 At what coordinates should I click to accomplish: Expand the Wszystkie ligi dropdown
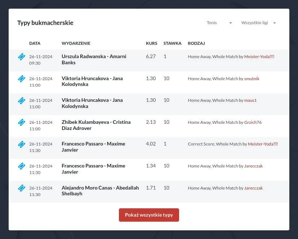click(x=258, y=23)
